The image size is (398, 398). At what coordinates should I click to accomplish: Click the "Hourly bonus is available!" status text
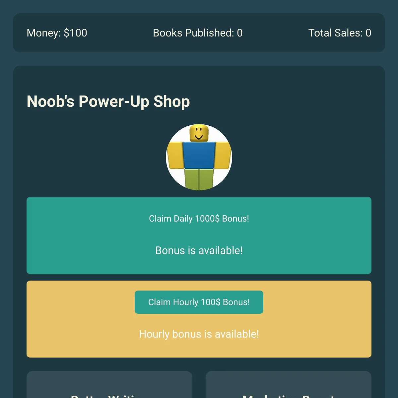pyautogui.click(x=199, y=334)
